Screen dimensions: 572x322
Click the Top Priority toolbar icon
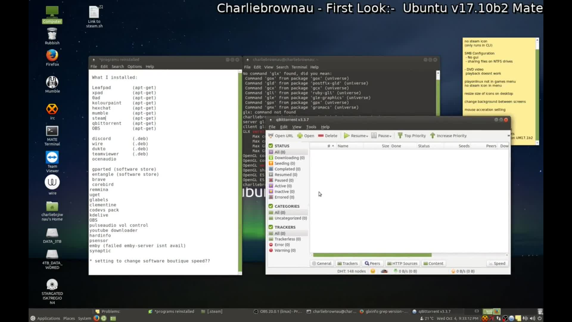point(400,136)
